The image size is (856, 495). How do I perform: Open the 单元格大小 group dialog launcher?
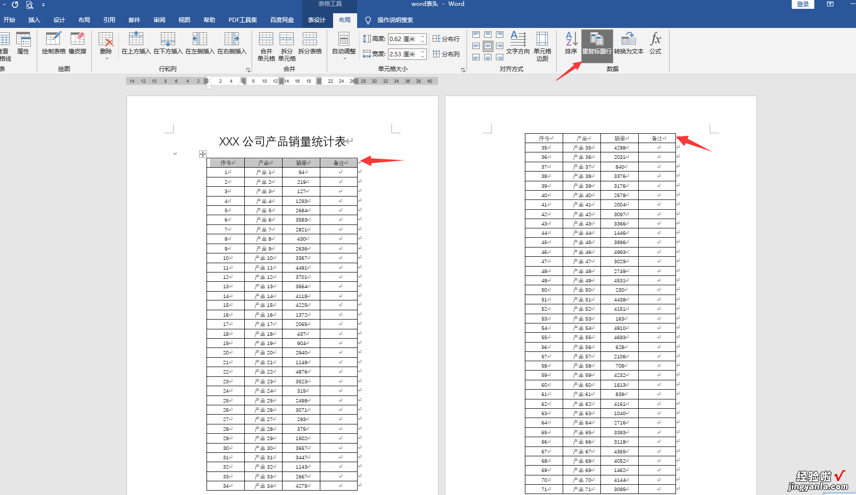coord(463,70)
